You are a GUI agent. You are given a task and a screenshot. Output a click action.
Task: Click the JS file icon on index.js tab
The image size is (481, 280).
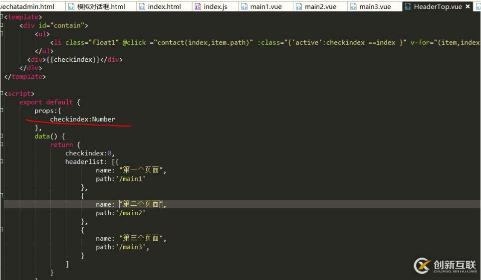point(198,7)
